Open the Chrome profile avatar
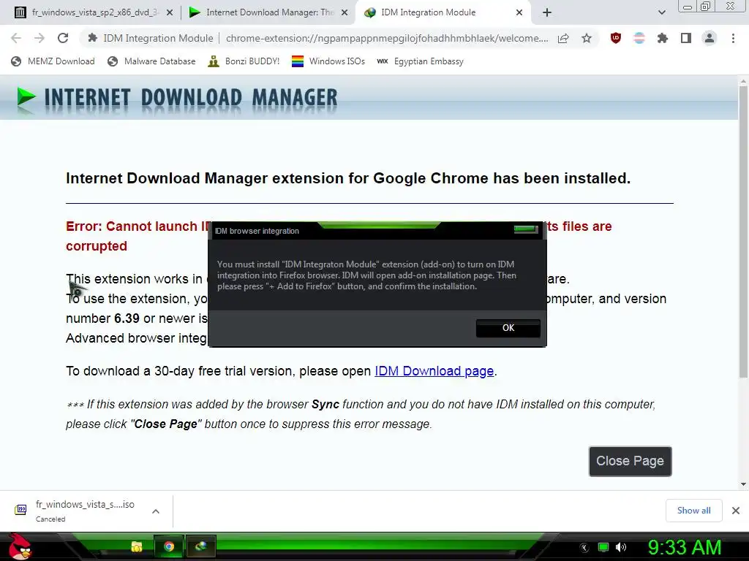Viewport: 749px width, 561px height. pos(710,38)
